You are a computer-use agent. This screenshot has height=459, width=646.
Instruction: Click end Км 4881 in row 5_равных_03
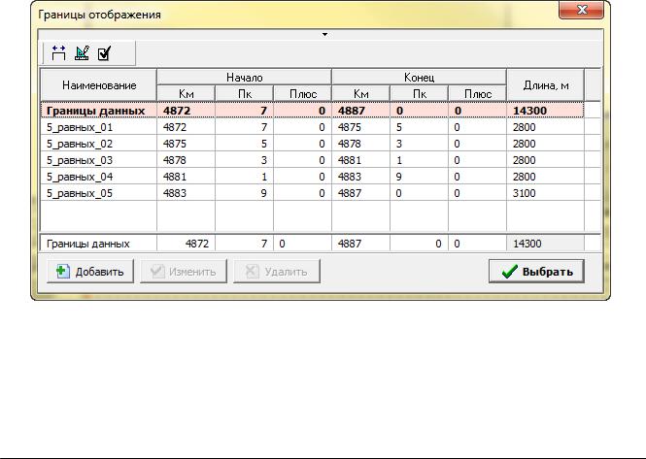click(x=361, y=160)
